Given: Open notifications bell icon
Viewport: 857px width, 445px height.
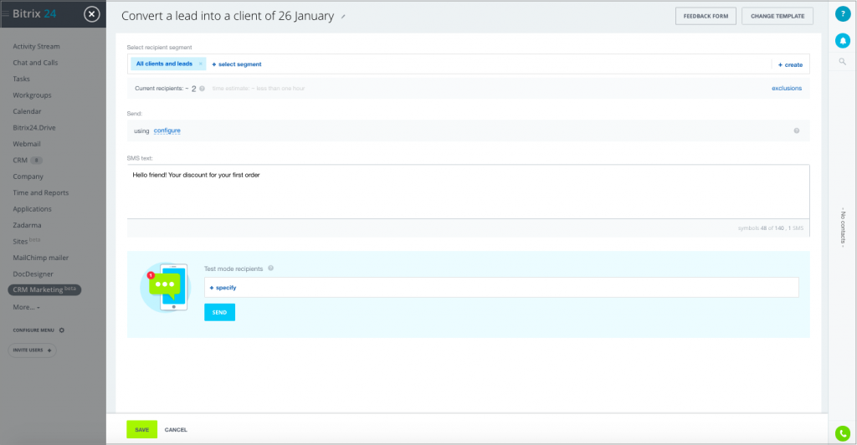Looking at the screenshot, I should [x=842, y=40].
